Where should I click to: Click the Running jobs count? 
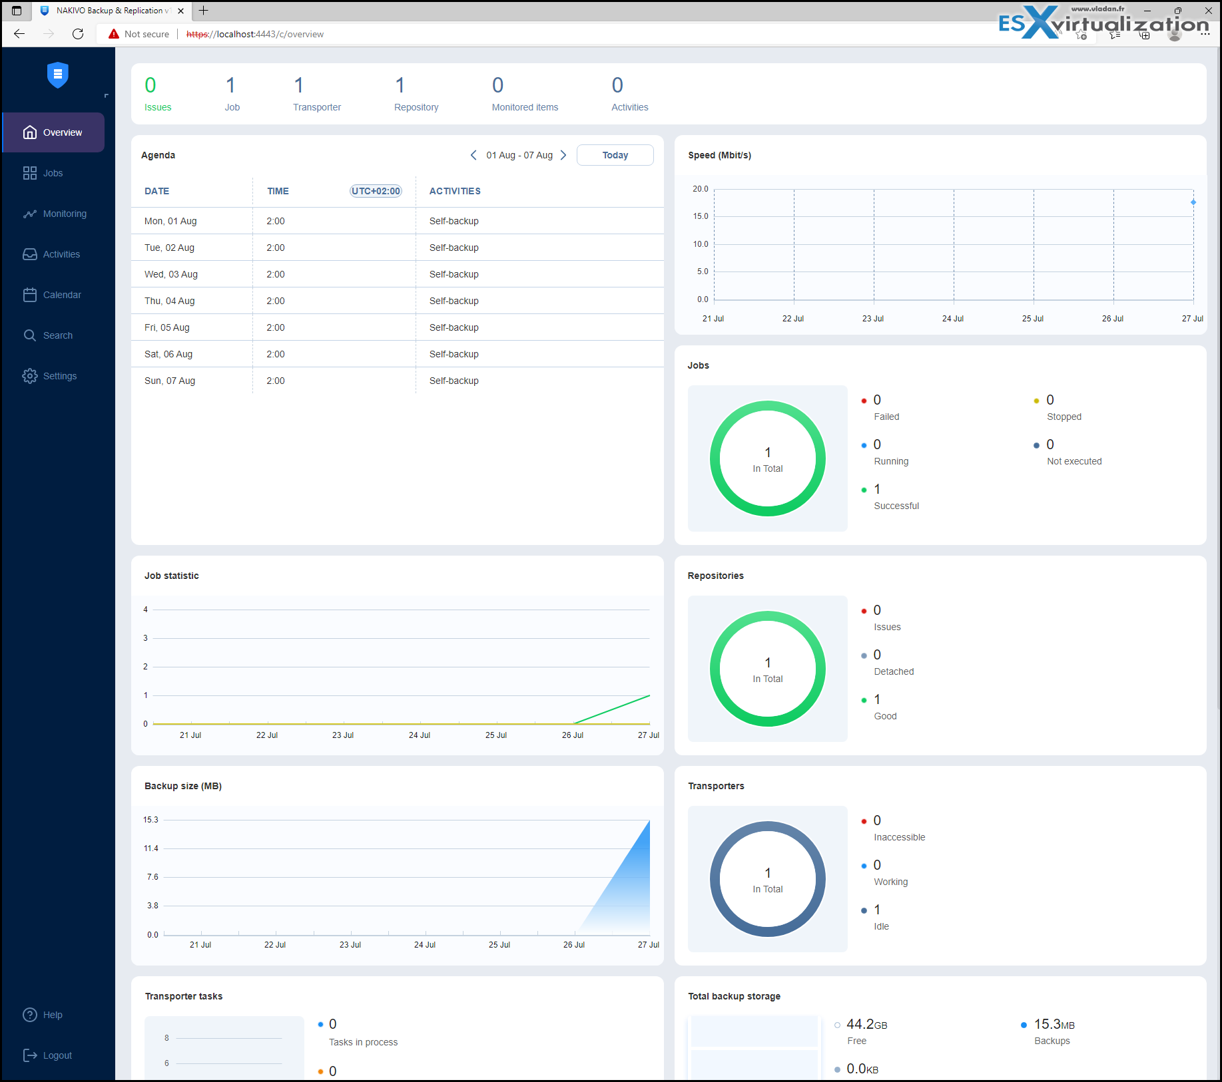877,445
